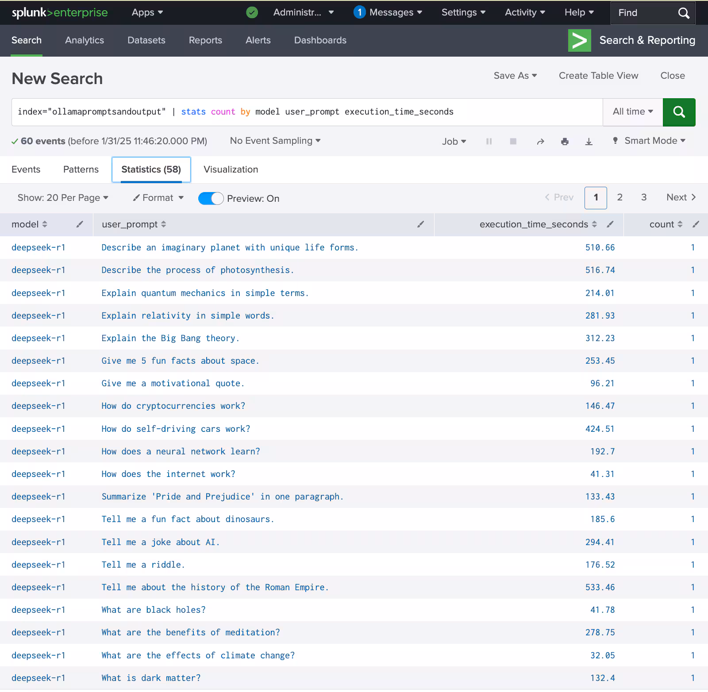Click the stop job square icon
Image resolution: width=708 pixels, height=692 pixels.
pos(513,142)
